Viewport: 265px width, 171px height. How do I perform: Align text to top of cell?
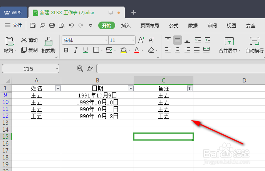coord(168,40)
